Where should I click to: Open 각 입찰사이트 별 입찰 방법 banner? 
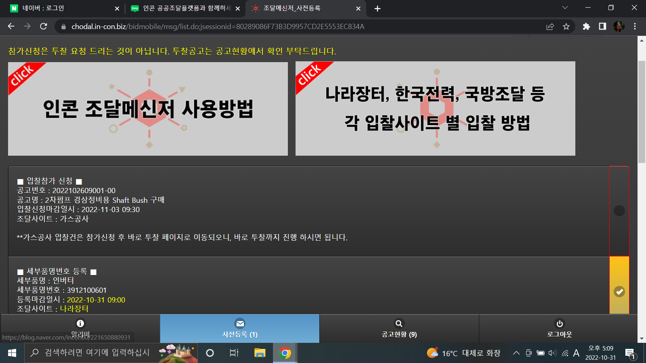[435, 108]
